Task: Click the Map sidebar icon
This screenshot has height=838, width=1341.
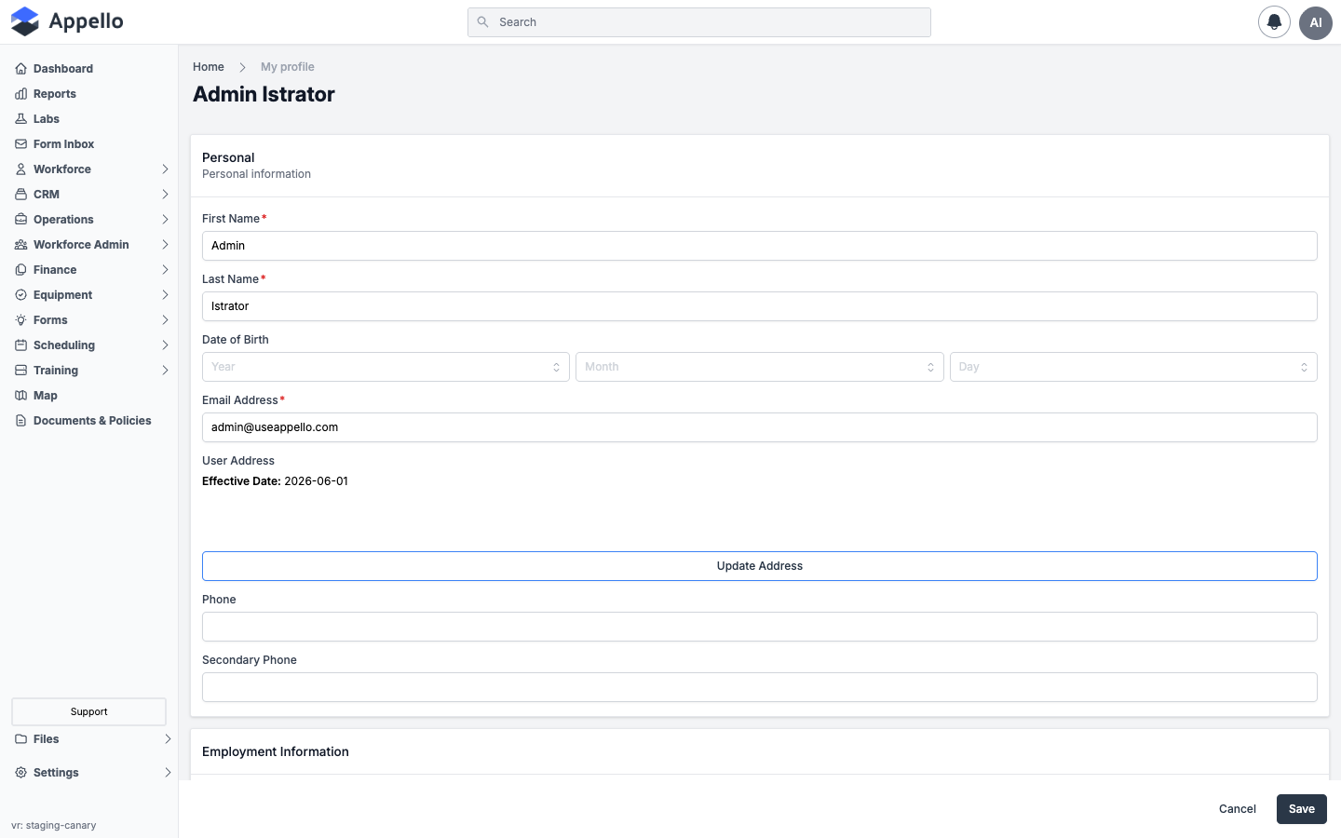Action: click(x=20, y=396)
